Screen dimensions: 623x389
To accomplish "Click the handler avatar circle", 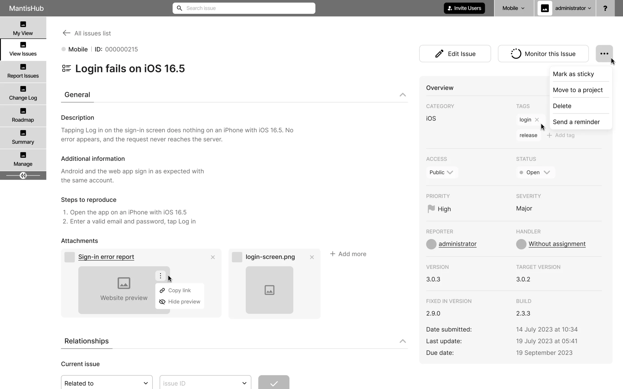I will coord(521,244).
